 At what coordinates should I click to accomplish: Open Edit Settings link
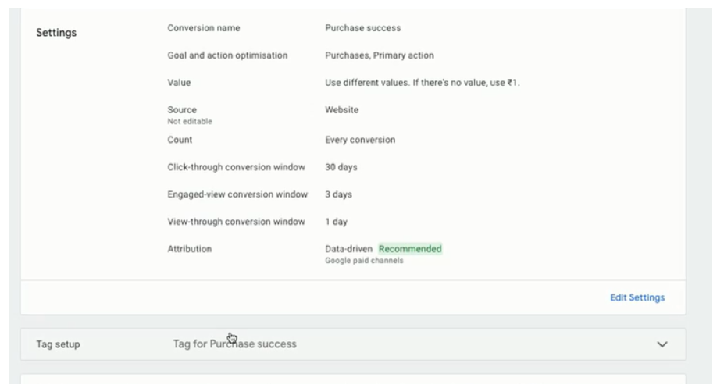click(x=637, y=297)
